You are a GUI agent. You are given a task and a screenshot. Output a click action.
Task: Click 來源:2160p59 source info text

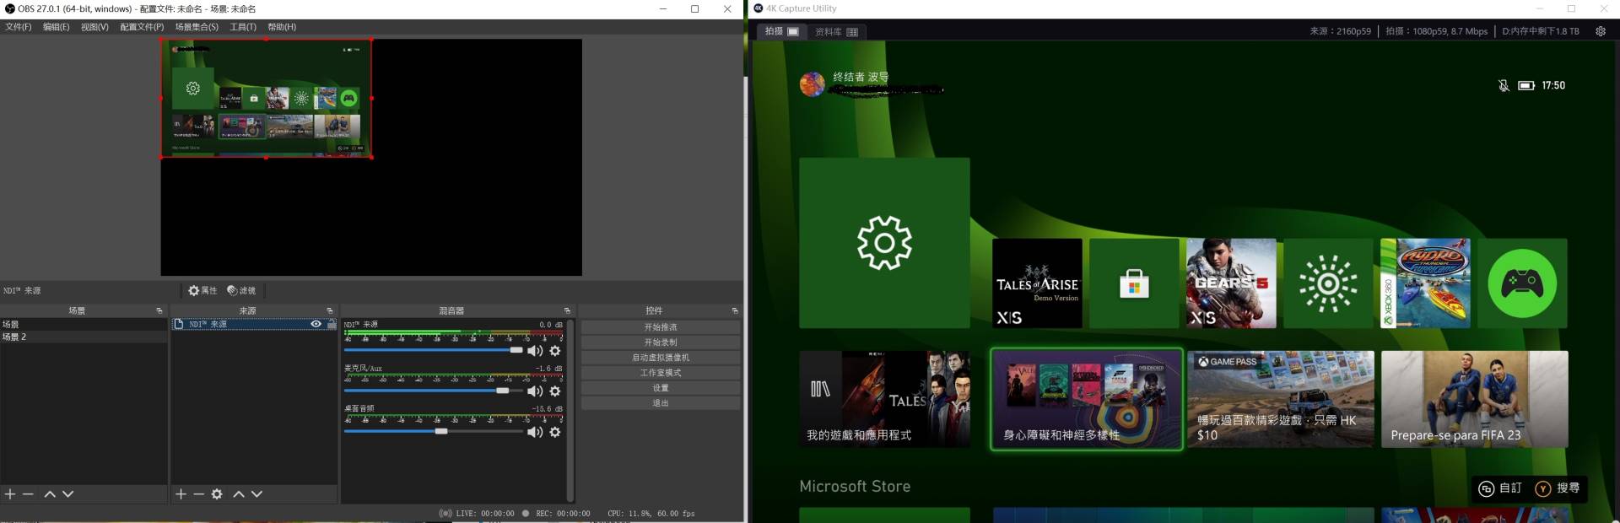(1340, 31)
